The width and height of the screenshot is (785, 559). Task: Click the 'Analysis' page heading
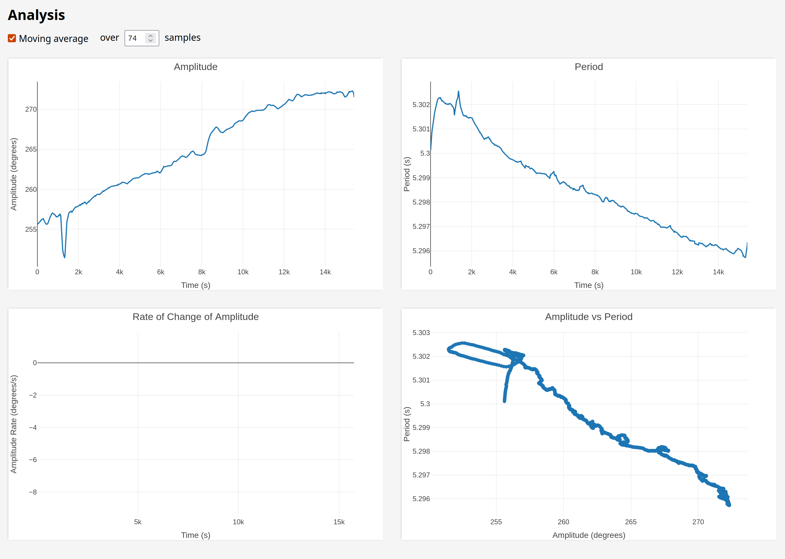[36, 15]
